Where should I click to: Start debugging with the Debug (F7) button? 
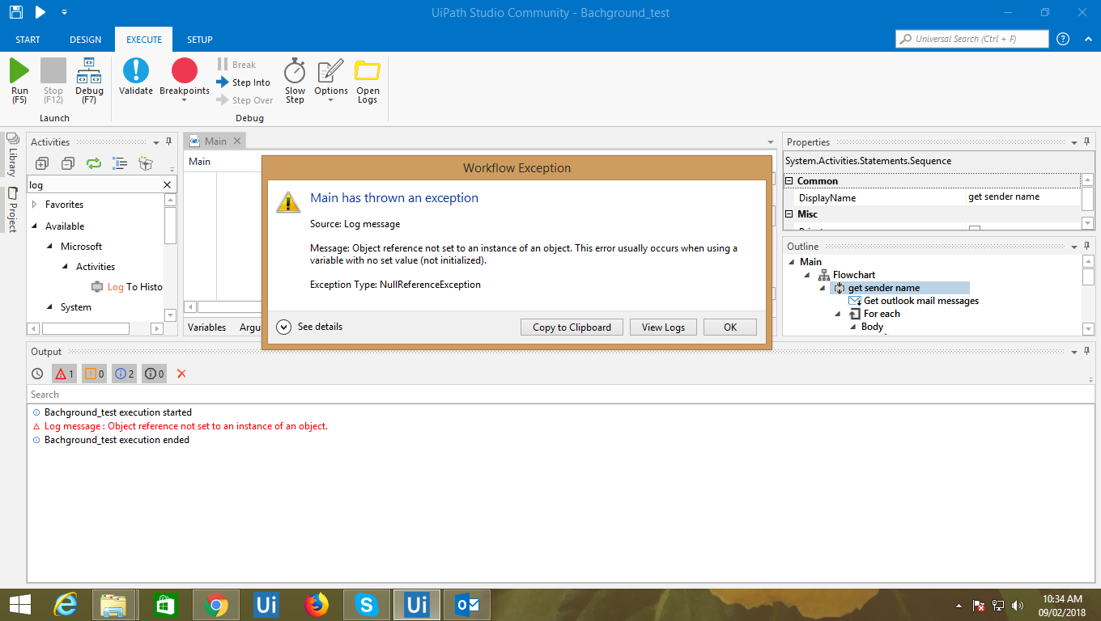click(x=89, y=81)
